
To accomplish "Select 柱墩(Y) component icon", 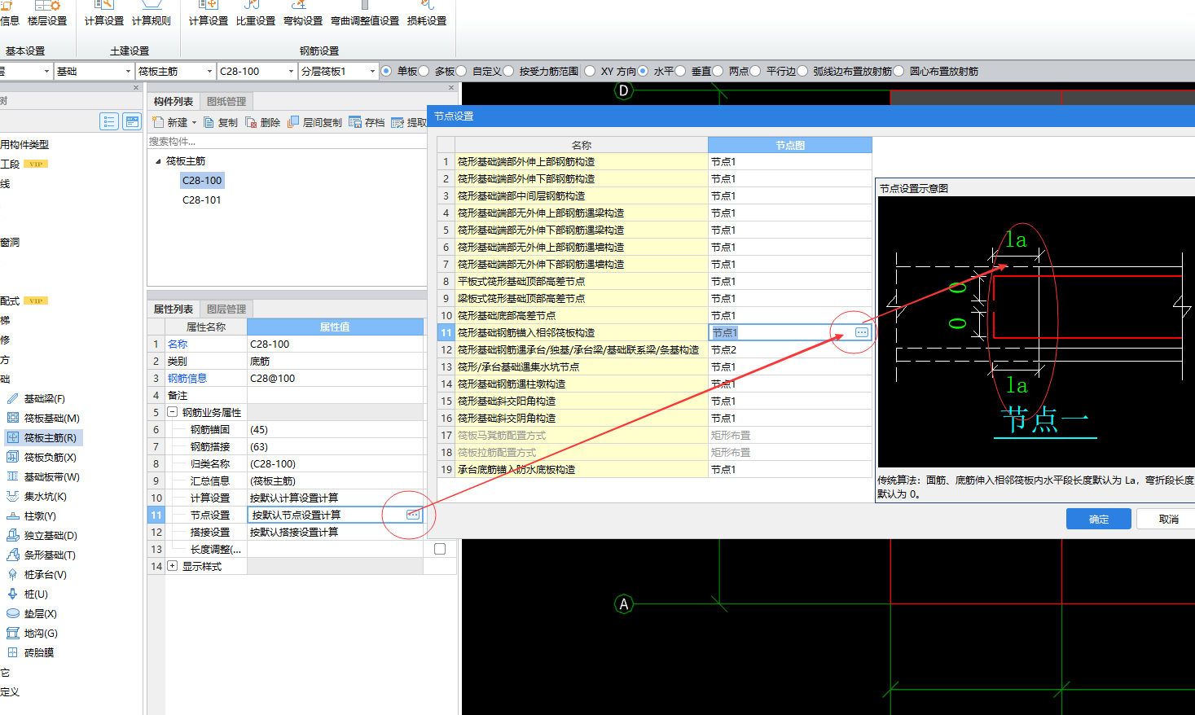I will [12, 516].
